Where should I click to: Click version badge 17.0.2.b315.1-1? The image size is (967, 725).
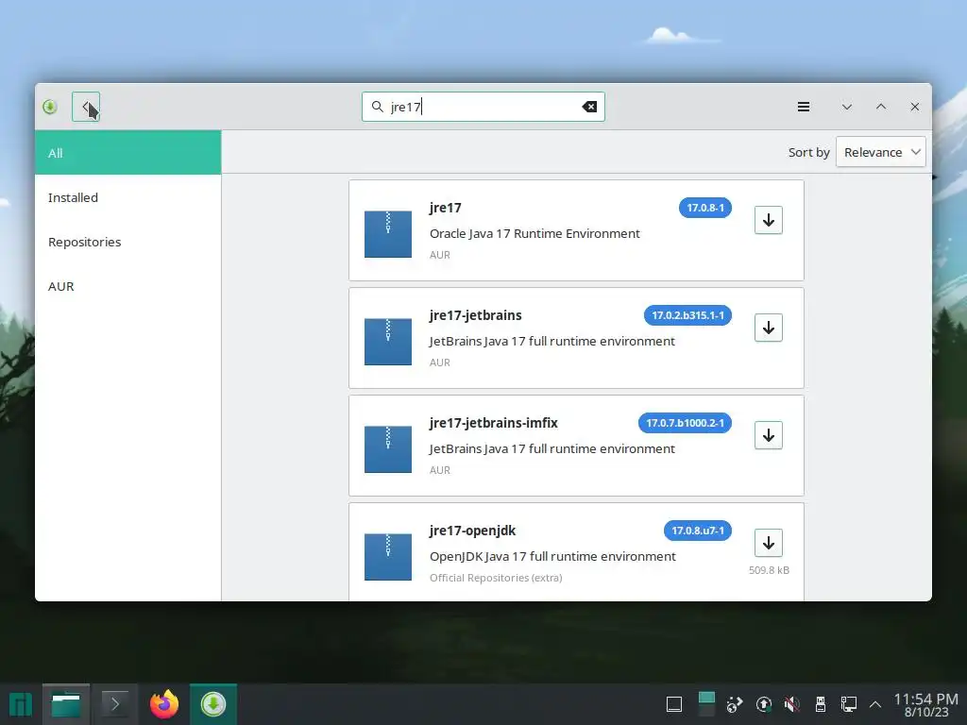pos(687,315)
